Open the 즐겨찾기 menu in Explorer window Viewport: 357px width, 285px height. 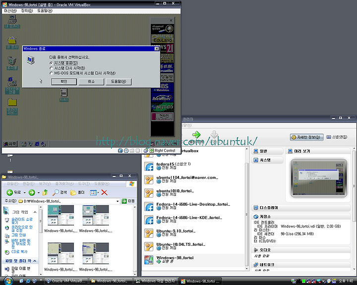coord(64,184)
